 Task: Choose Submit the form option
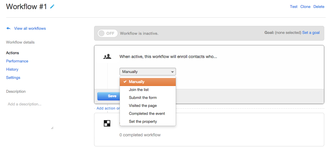(x=148, y=98)
